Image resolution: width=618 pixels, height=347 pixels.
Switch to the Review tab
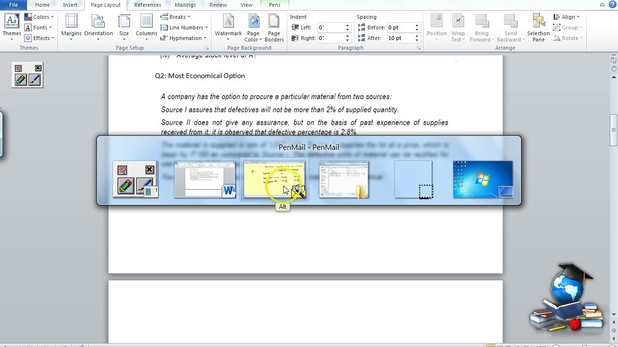tap(218, 5)
